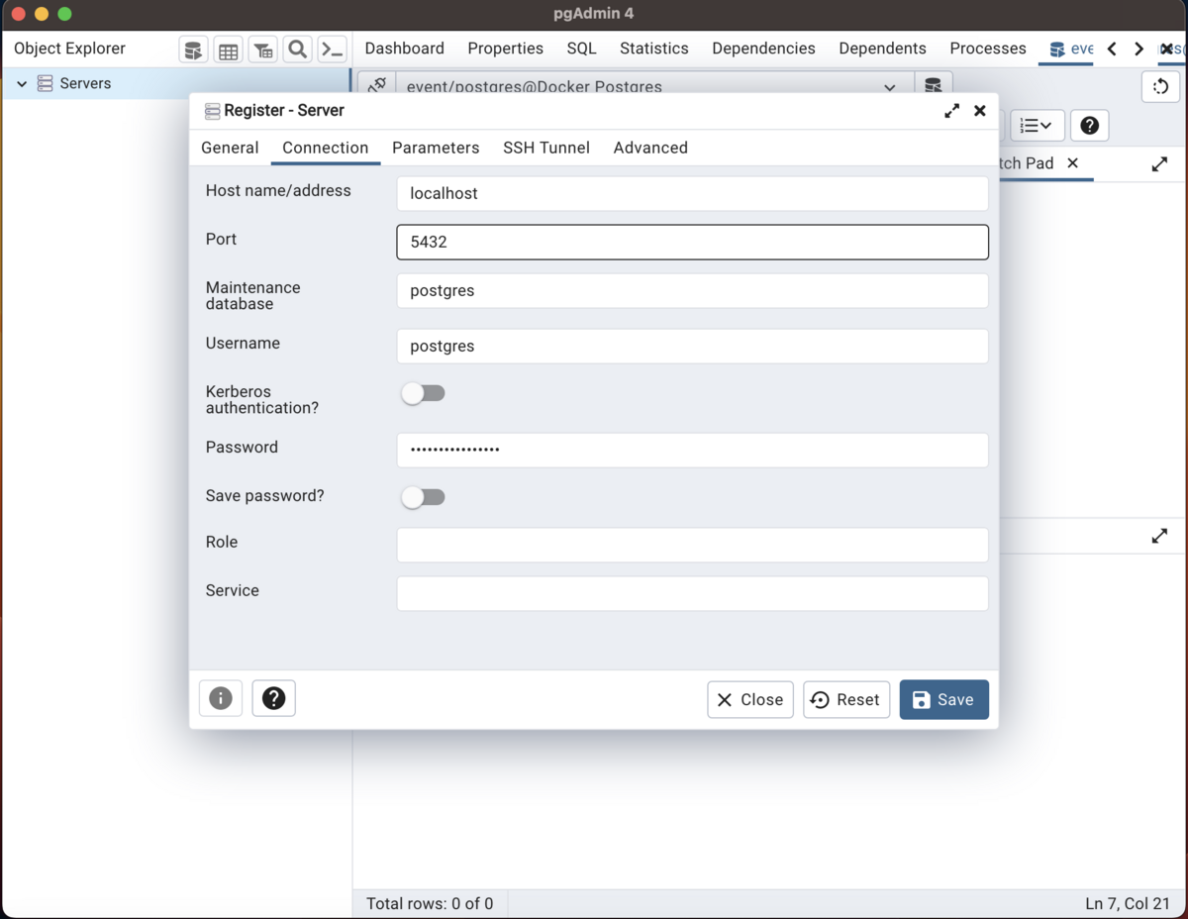Launch the PSQL Tool terminal icon

coord(333,50)
